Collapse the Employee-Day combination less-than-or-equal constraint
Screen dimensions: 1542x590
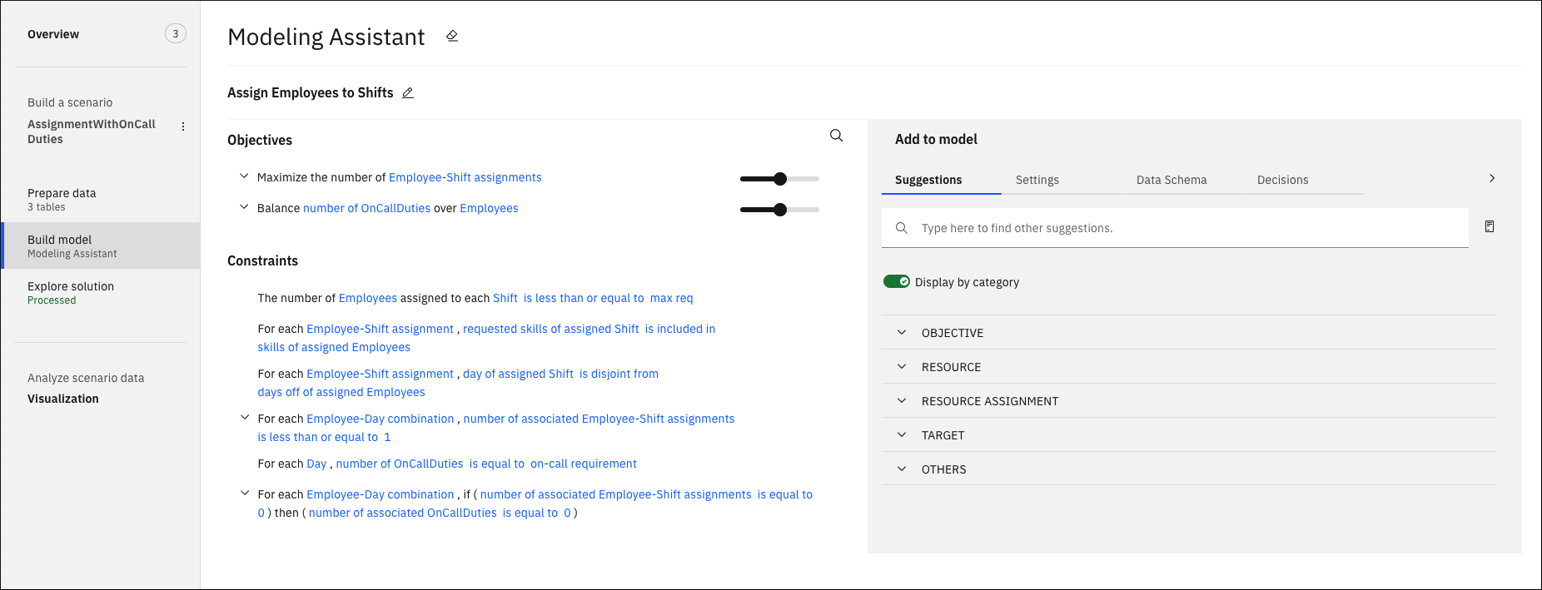(245, 418)
